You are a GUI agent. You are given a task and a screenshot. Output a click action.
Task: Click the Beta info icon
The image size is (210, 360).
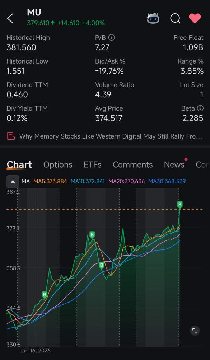200,108
